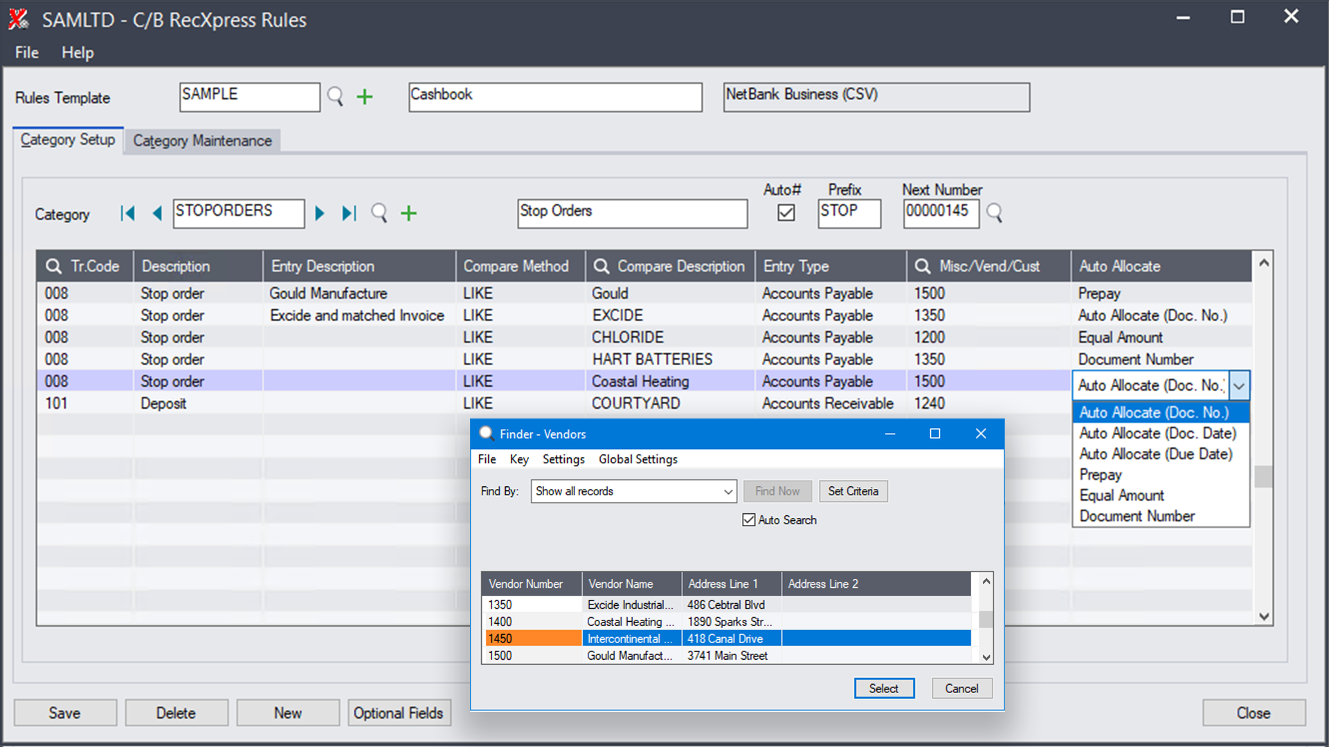
Task: Click the Set Criteria button
Action: coord(853,491)
